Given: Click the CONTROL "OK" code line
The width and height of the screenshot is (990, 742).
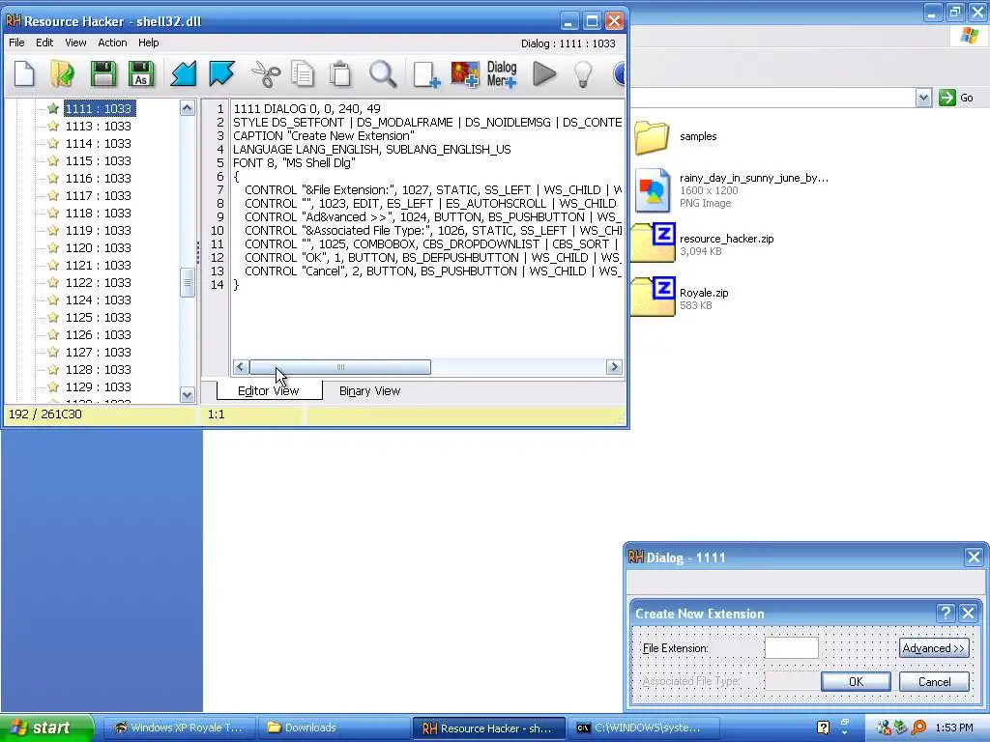Looking at the screenshot, I should [432, 257].
